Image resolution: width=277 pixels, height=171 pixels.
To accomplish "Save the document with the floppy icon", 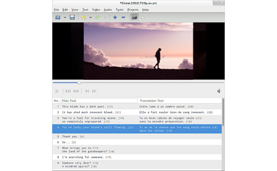I will pos(72,17).
